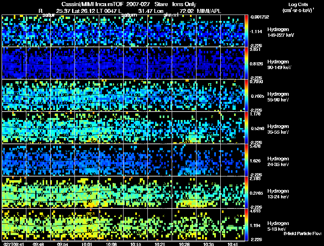This screenshot has width=324, height=246.
Task: Click the 1.194 color scale value
Action: point(255,226)
